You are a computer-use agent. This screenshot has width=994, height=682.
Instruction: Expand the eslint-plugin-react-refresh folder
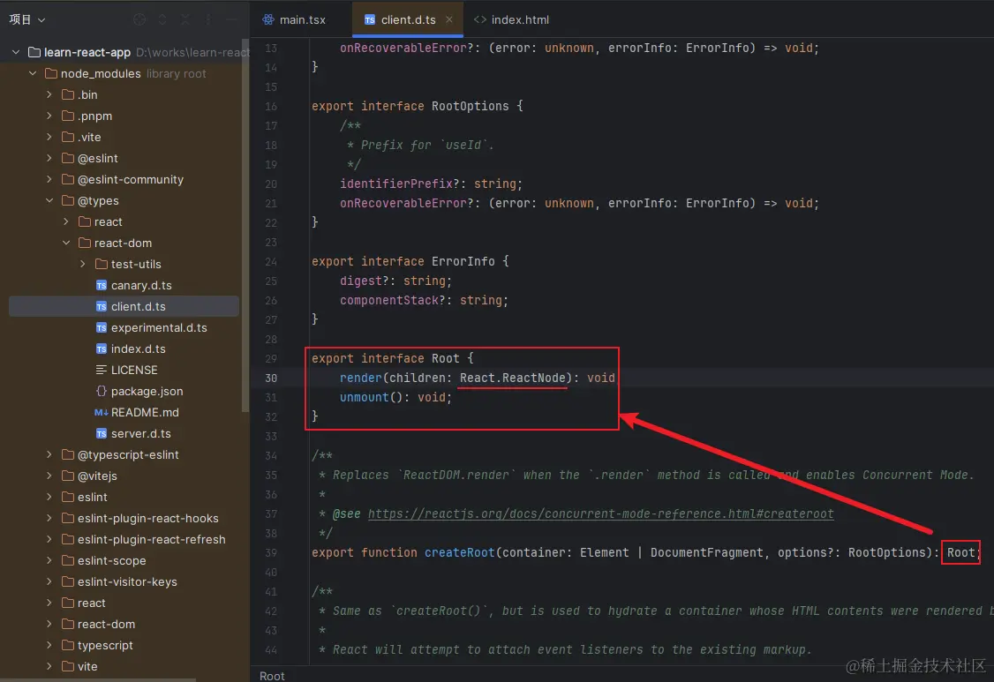point(49,539)
